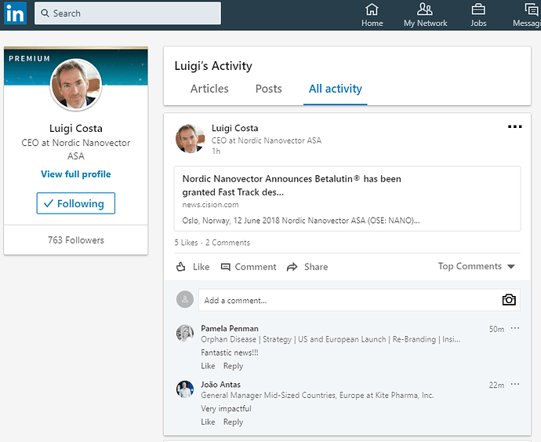Open the post options three-dot menu

click(x=515, y=127)
